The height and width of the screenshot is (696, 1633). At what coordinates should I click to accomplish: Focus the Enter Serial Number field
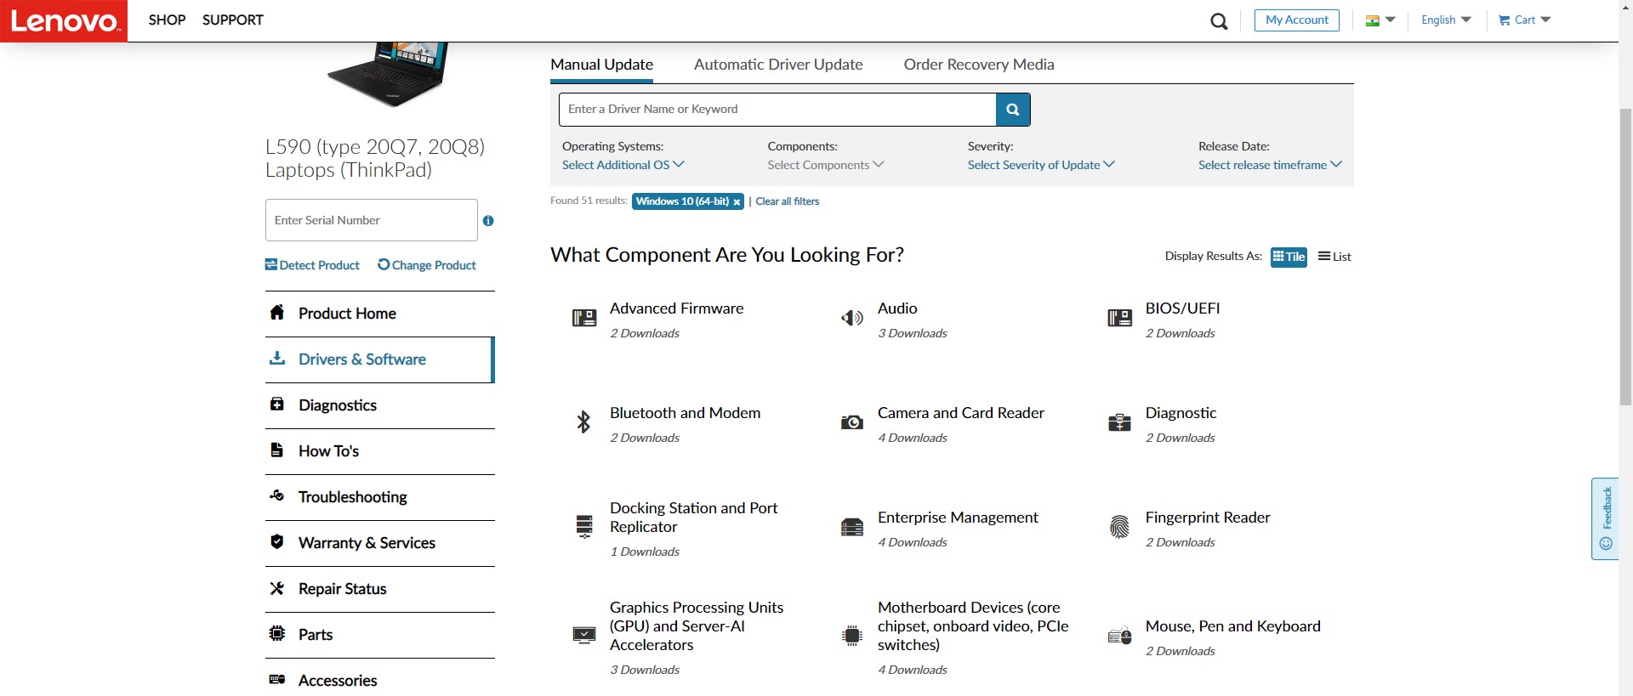click(371, 220)
